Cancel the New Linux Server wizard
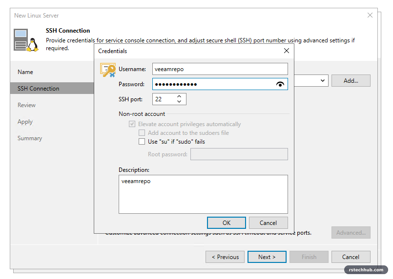 pyautogui.click(x=351, y=257)
